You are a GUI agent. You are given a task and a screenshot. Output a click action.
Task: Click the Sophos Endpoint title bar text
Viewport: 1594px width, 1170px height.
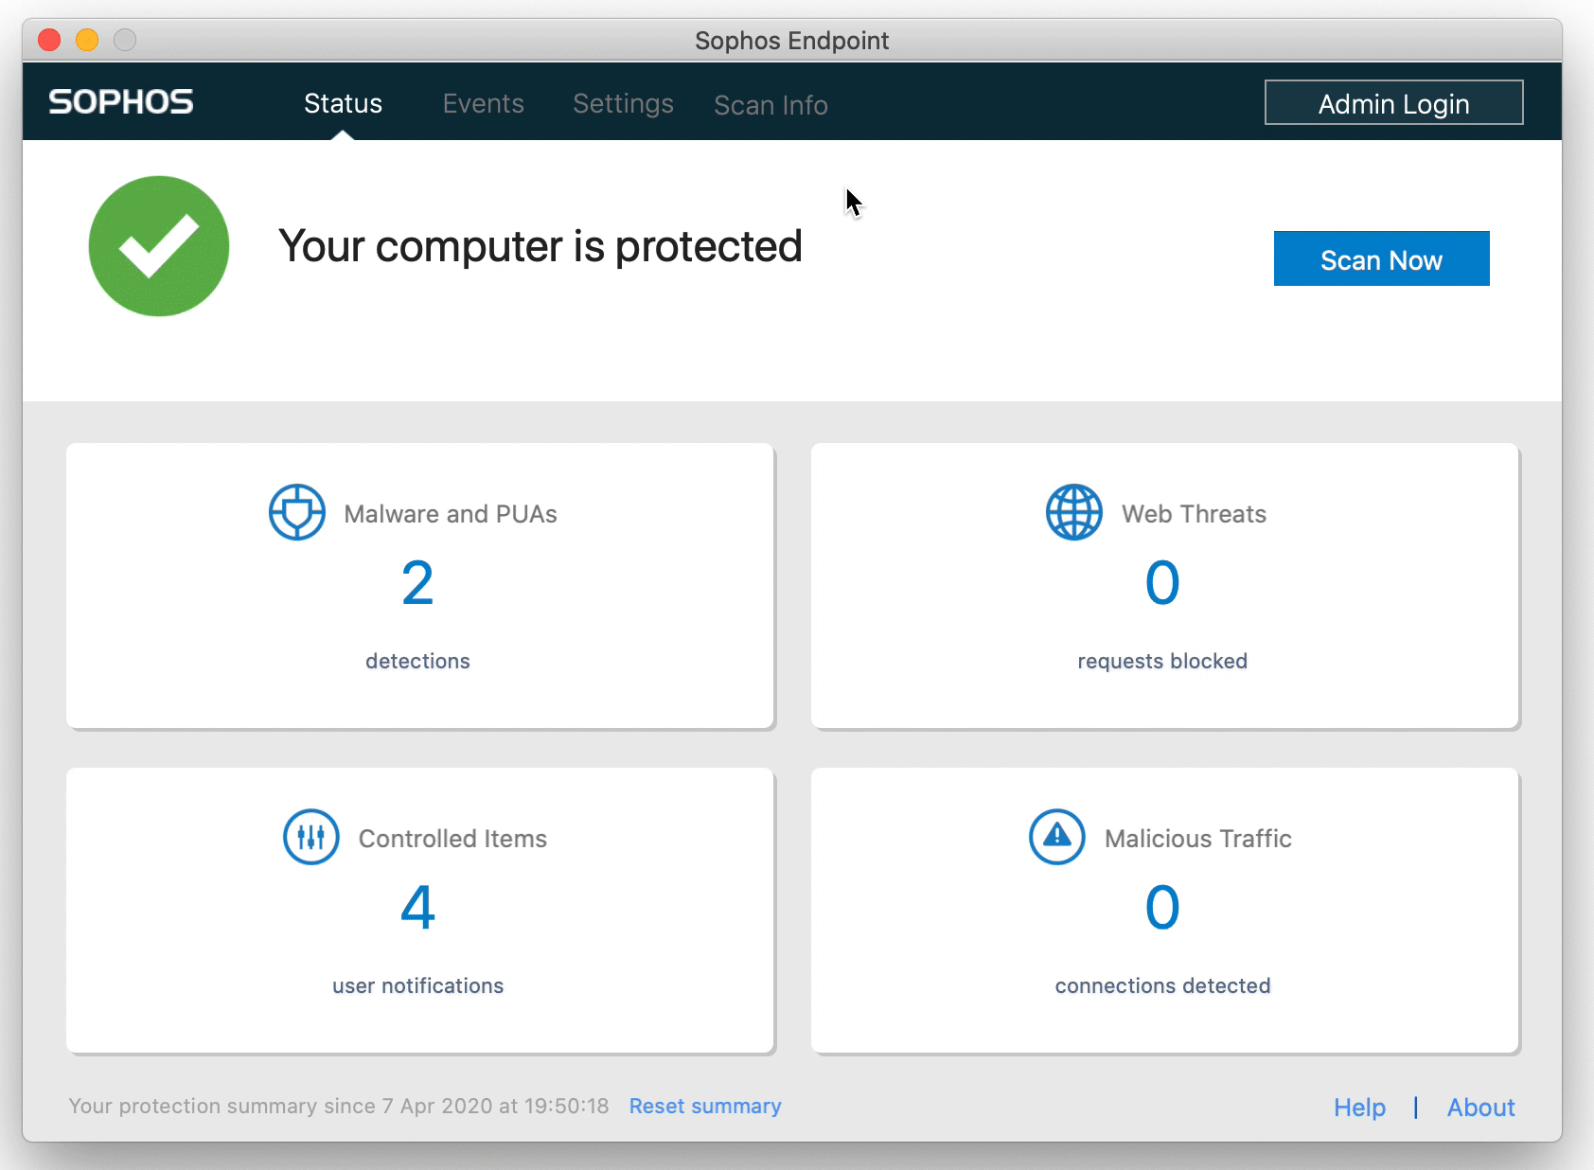point(792,41)
